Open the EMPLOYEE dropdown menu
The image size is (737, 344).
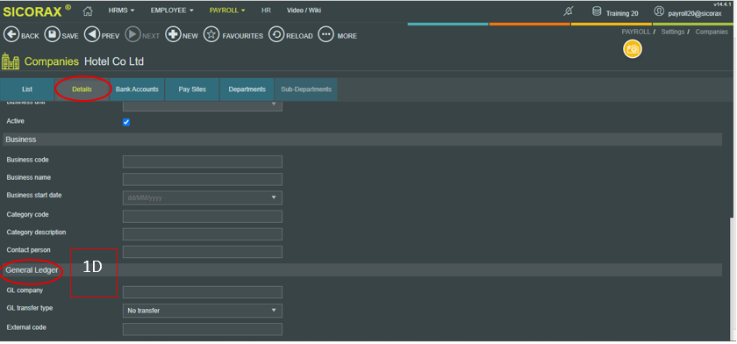172,11
